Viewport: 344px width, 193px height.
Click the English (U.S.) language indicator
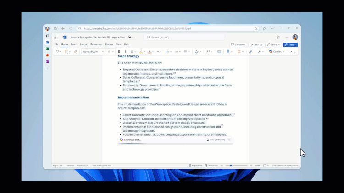click(x=83, y=166)
